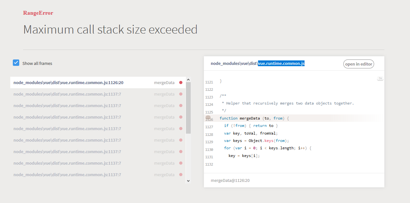
Task: Click the code line 'function mergeData (to, from) {'
Action: (x=254, y=118)
